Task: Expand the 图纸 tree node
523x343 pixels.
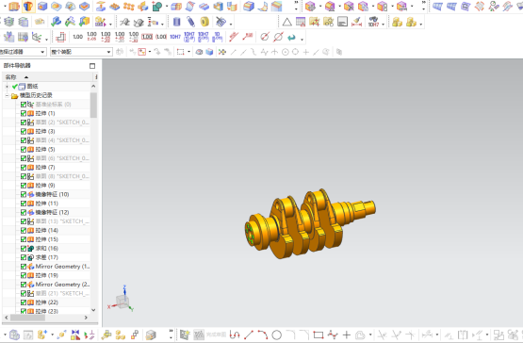Action: 7,87
